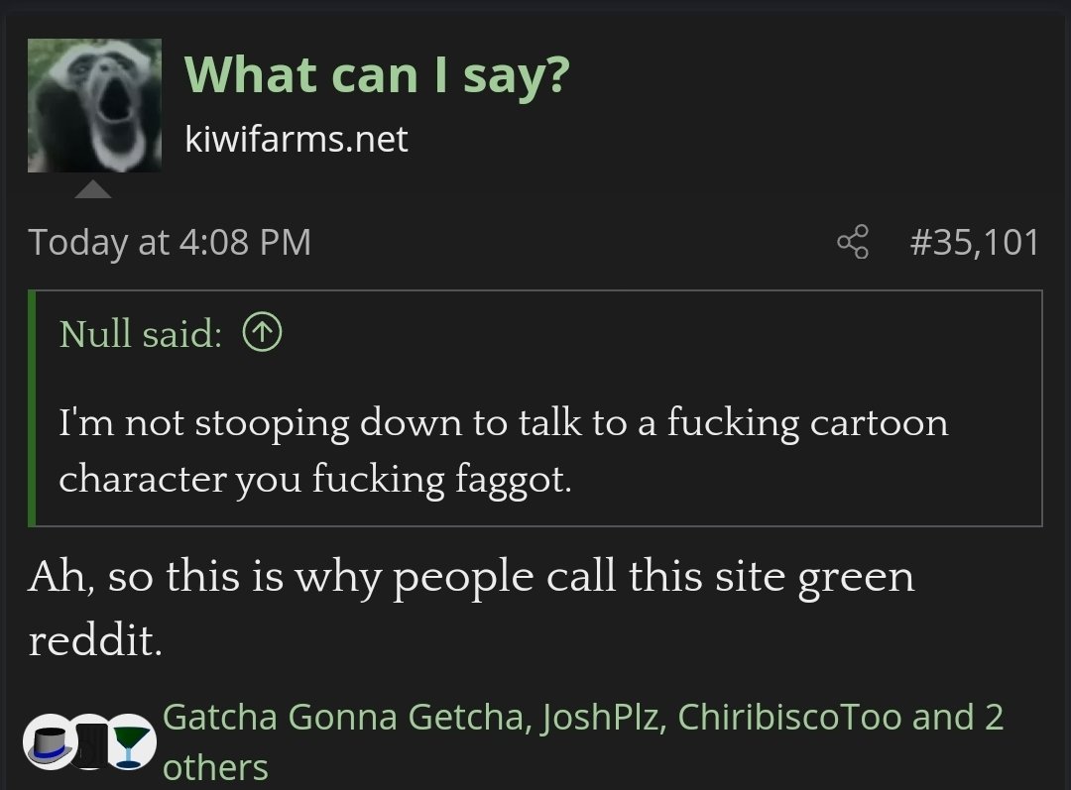1071x790 pixels.
Task: Click the green cocktail glass reaction icon
Action: pyautogui.click(x=131, y=742)
